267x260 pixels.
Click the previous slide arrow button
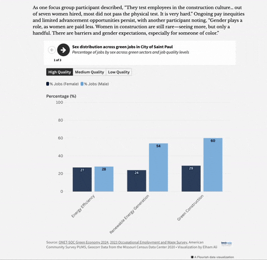tap(52, 50)
